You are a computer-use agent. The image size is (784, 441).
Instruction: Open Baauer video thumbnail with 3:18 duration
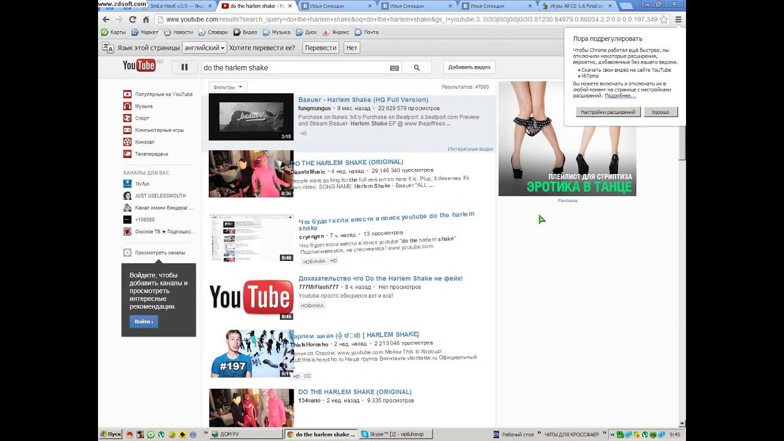[x=251, y=117]
